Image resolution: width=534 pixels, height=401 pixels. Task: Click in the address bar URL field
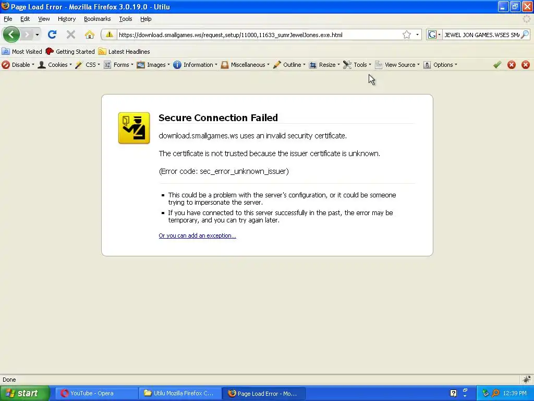coord(259,34)
